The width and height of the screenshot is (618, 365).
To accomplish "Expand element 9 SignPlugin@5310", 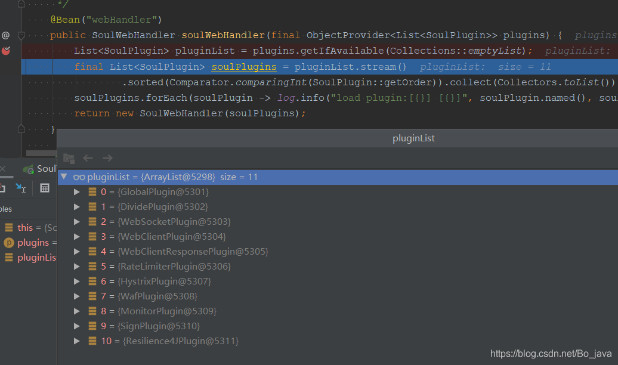I will coord(77,326).
